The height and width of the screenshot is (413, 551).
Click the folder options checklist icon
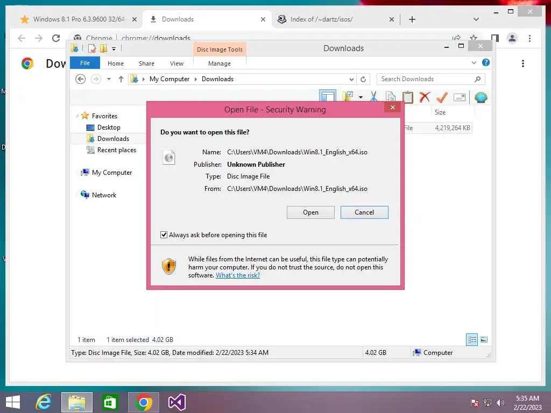pyautogui.click(x=348, y=96)
